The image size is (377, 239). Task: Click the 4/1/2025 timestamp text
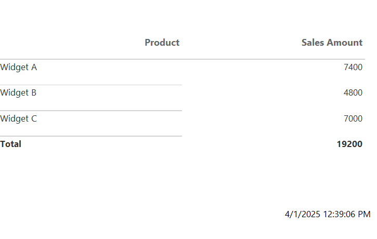click(328, 214)
